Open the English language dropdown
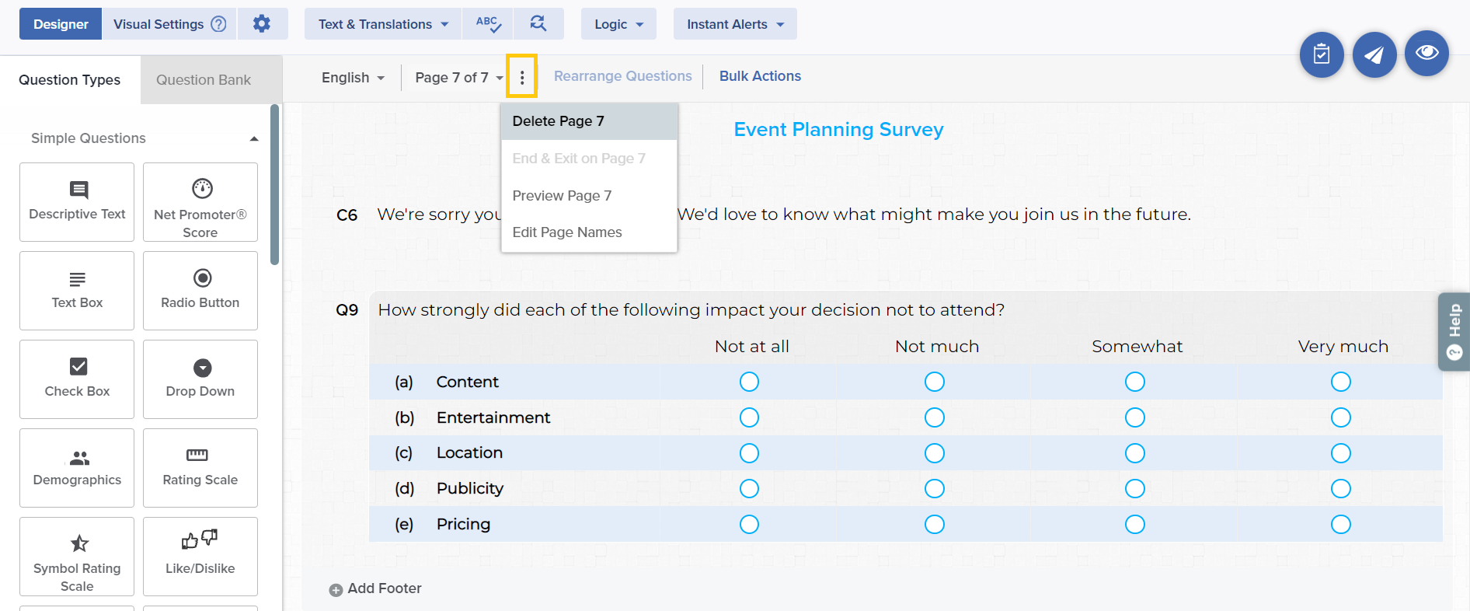 coord(353,78)
